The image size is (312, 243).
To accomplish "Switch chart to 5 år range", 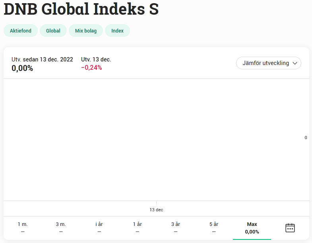I will 213,228.
